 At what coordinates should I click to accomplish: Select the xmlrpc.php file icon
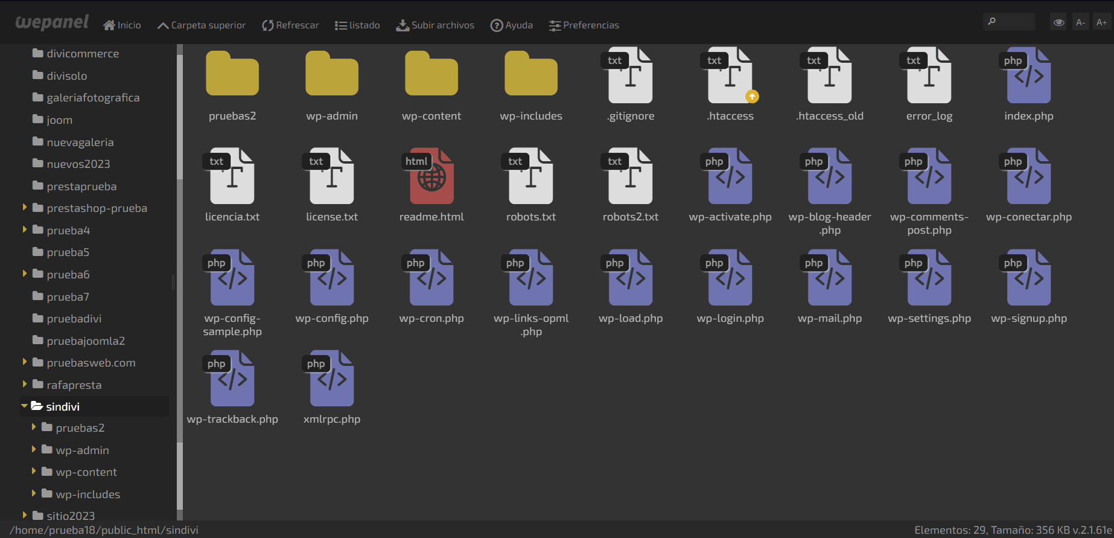point(331,379)
